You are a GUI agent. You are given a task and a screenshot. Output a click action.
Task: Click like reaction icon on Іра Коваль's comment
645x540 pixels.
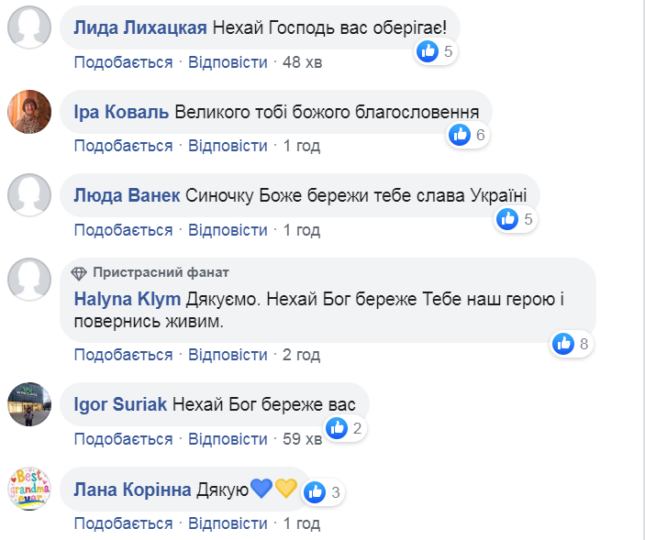click(460, 136)
